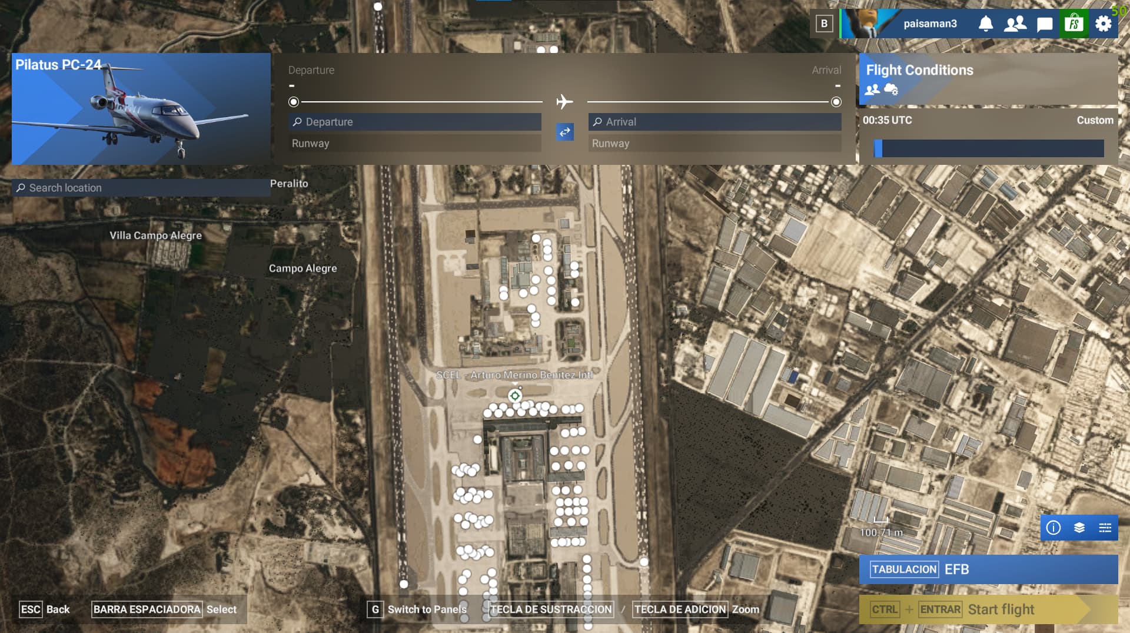Image resolution: width=1130 pixels, height=633 pixels.
Task: Swap departure and arrival airports
Action: click(565, 132)
